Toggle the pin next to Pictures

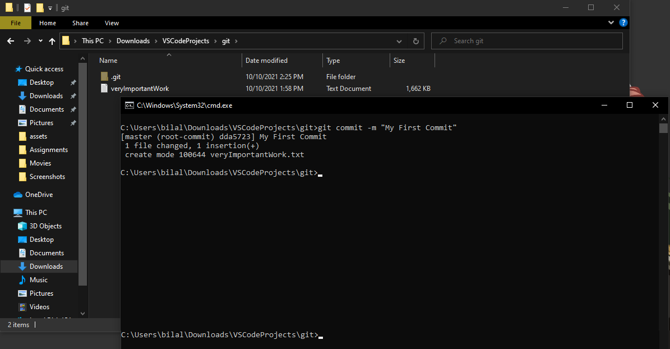pyautogui.click(x=73, y=123)
